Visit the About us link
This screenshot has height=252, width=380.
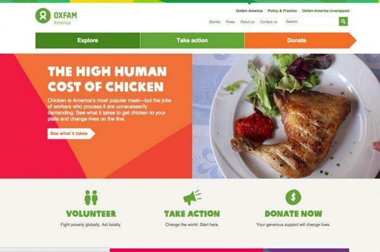coord(248,22)
